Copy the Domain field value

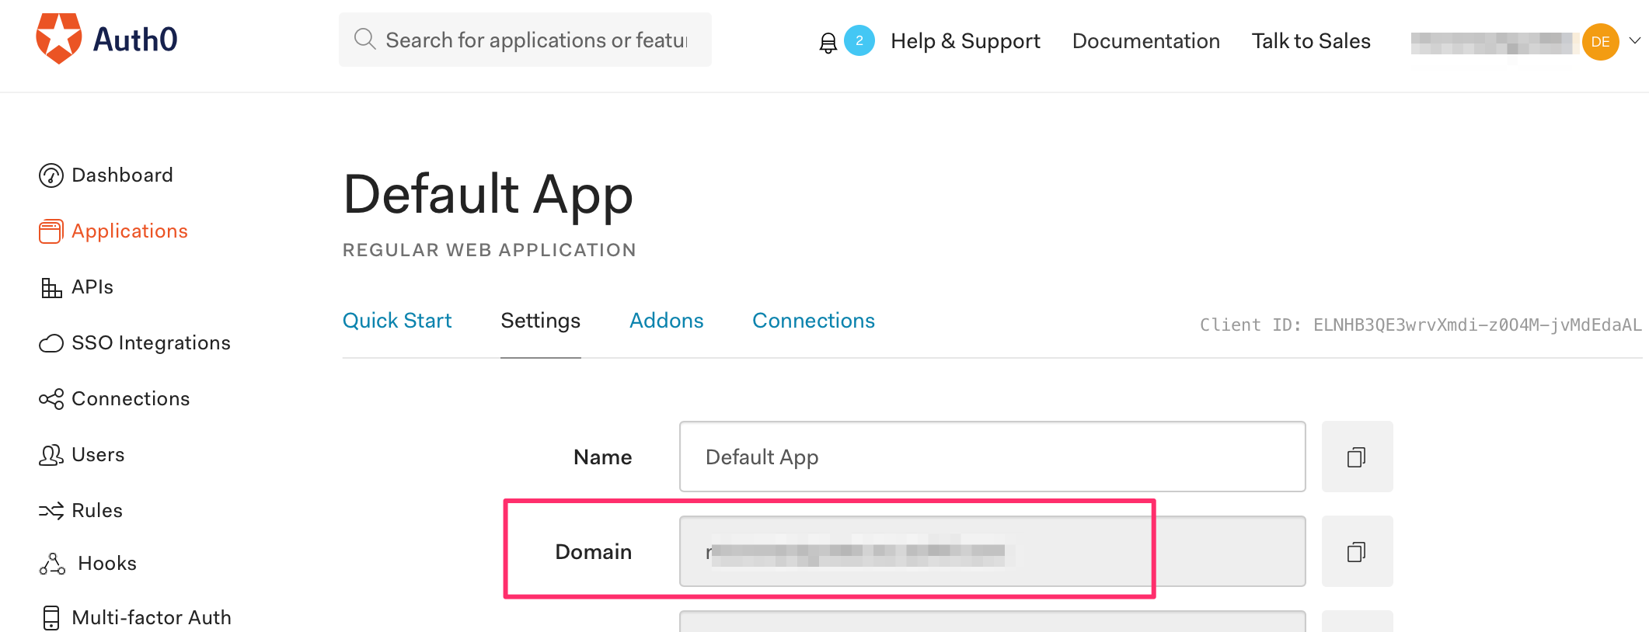pos(1357,551)
